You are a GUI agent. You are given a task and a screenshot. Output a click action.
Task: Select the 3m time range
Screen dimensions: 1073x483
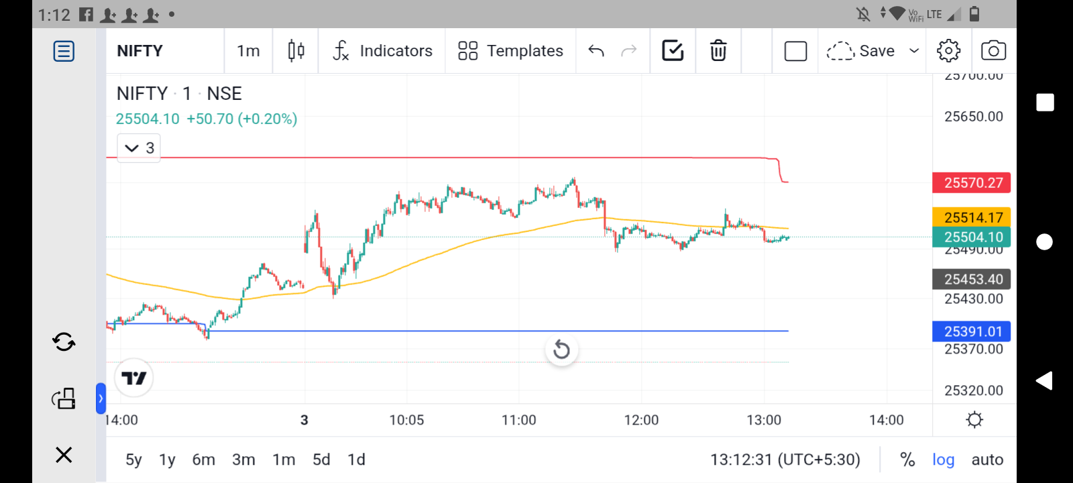pyautogui.click(x=243, y=460)
